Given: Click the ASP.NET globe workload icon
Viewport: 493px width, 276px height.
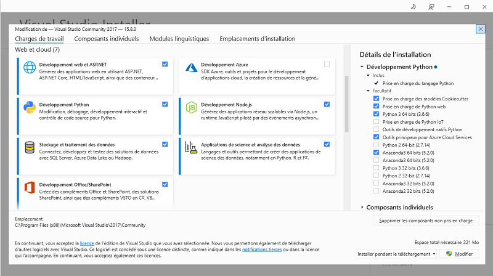Looking at the screenshot, I should click(29, 67).
